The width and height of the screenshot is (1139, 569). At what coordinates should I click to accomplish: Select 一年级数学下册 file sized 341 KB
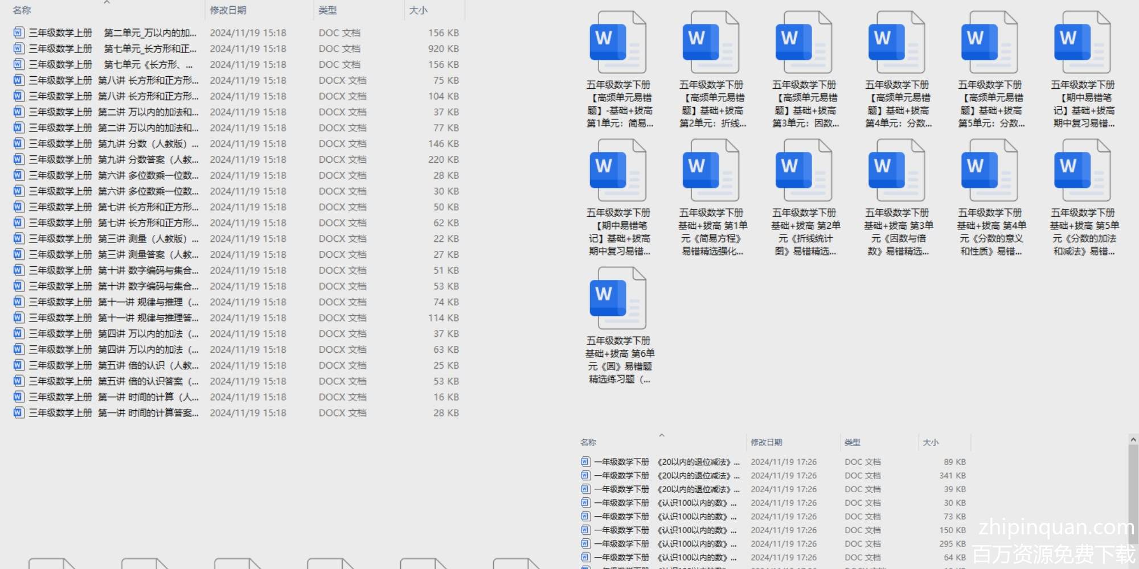pyautogui.click(x=666, y=475)
